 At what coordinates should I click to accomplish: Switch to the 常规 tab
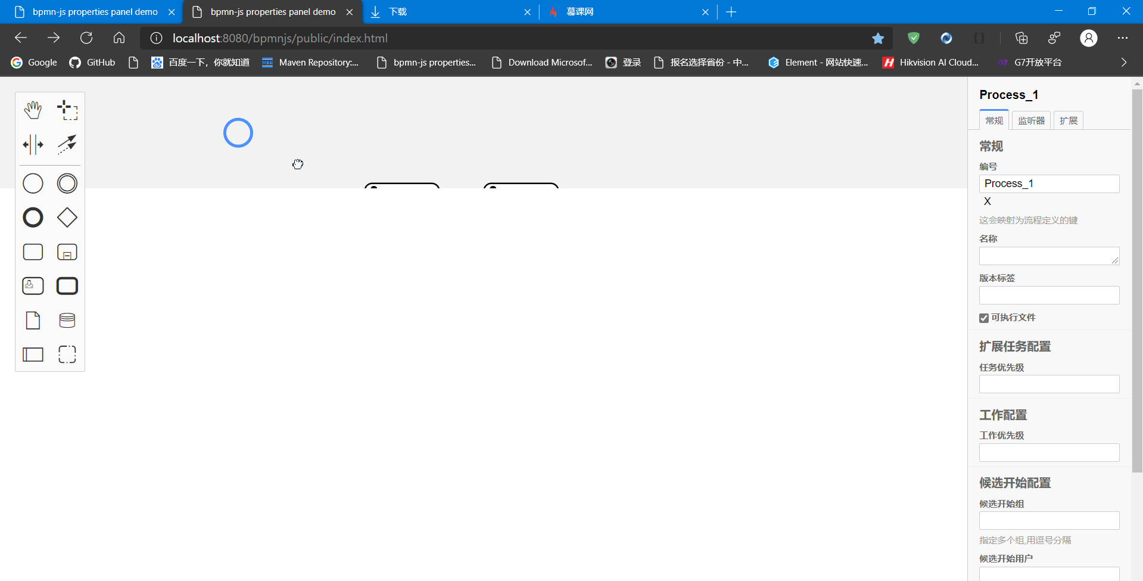point(994,120)
